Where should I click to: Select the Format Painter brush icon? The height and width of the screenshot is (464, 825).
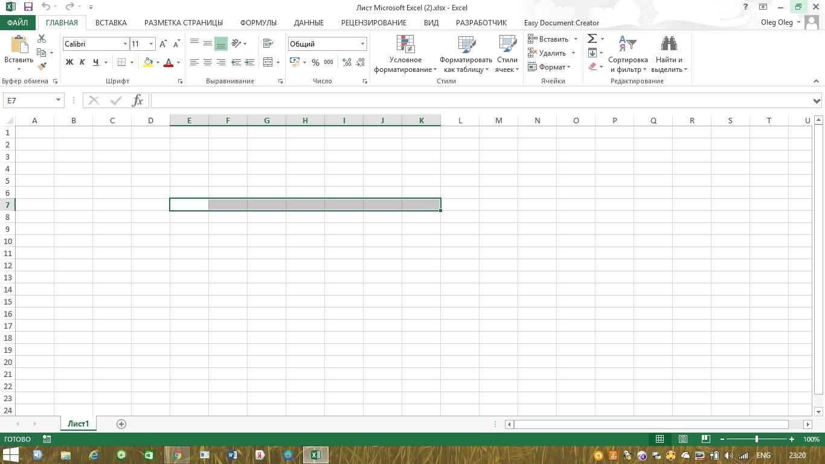(42, 66)
